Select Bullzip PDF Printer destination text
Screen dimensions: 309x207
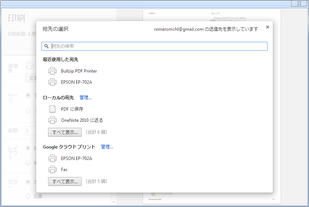click(79, 71)
